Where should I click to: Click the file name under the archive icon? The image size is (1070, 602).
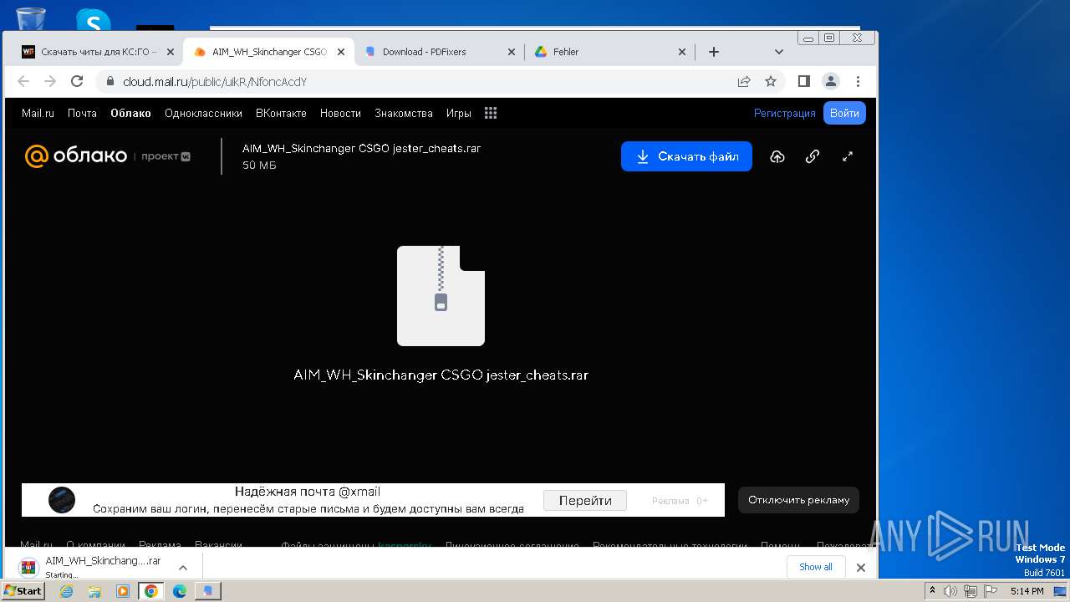click(x=441, y=375)
